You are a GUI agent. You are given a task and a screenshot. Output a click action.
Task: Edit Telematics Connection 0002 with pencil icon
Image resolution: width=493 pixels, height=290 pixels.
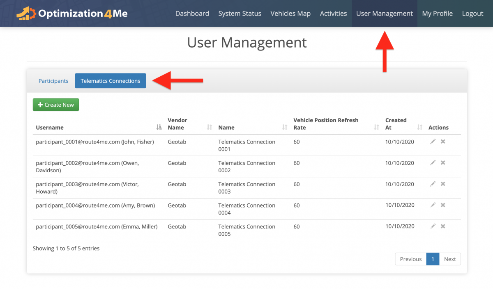(433, 163)
